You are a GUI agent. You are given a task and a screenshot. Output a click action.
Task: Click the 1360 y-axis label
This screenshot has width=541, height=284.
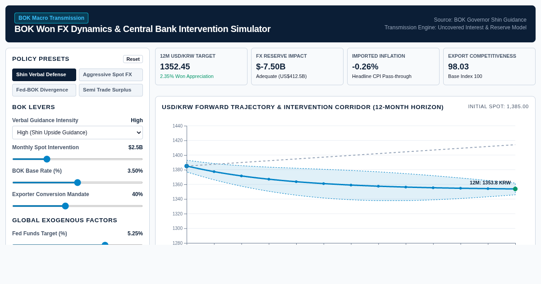[x=178, y=184]
